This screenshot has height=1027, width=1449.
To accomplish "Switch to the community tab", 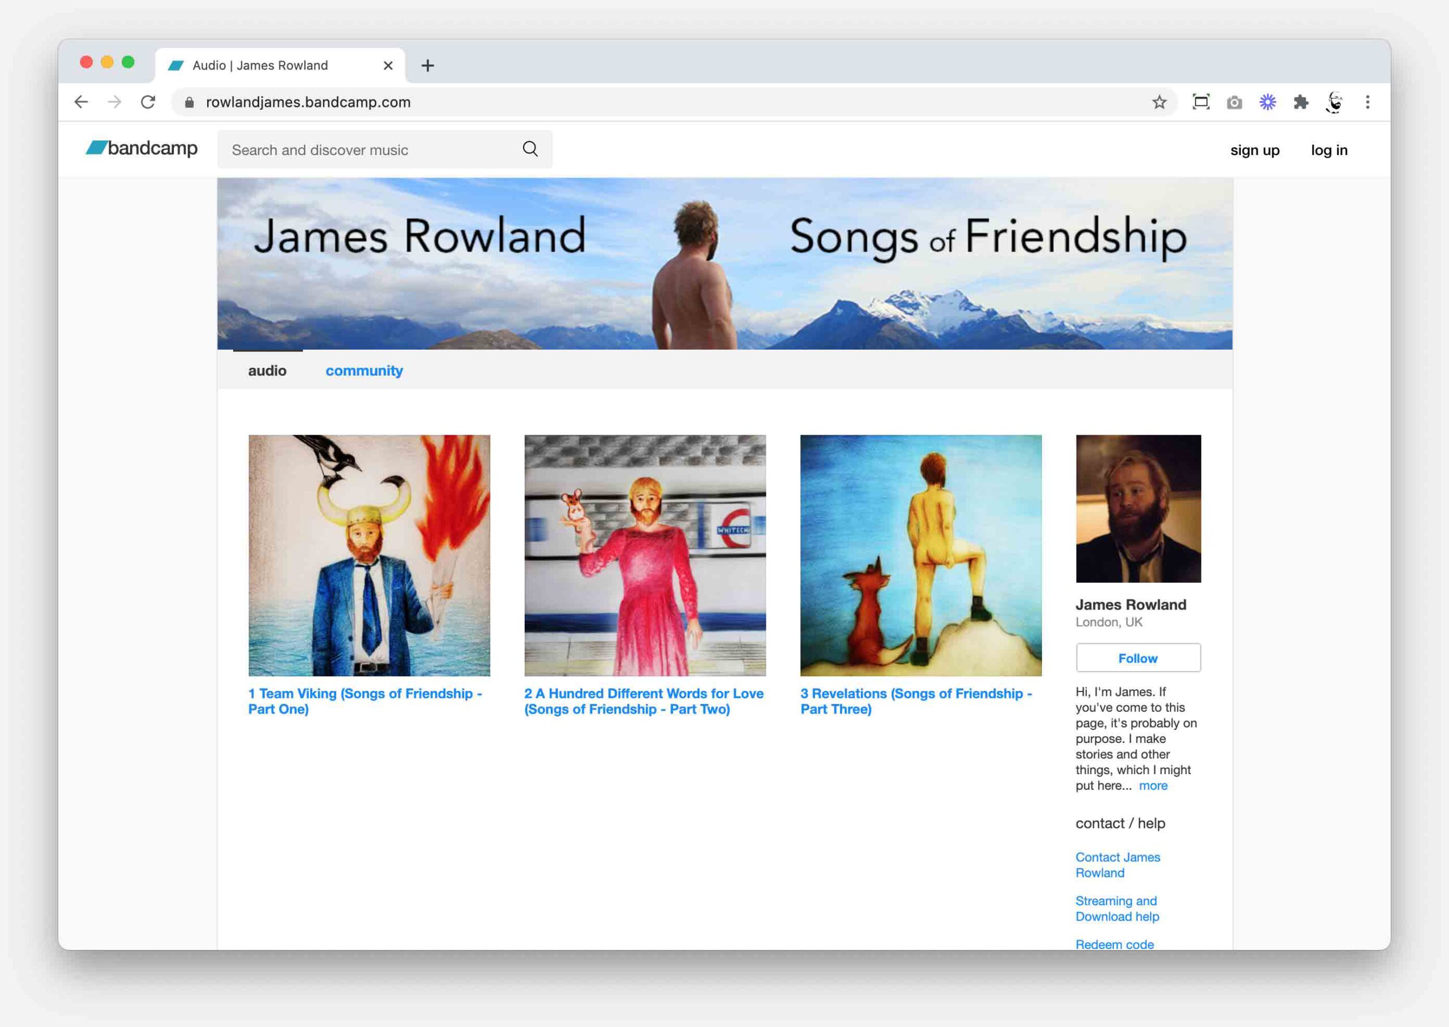I will pyautogui.click(x=364, y=371).
